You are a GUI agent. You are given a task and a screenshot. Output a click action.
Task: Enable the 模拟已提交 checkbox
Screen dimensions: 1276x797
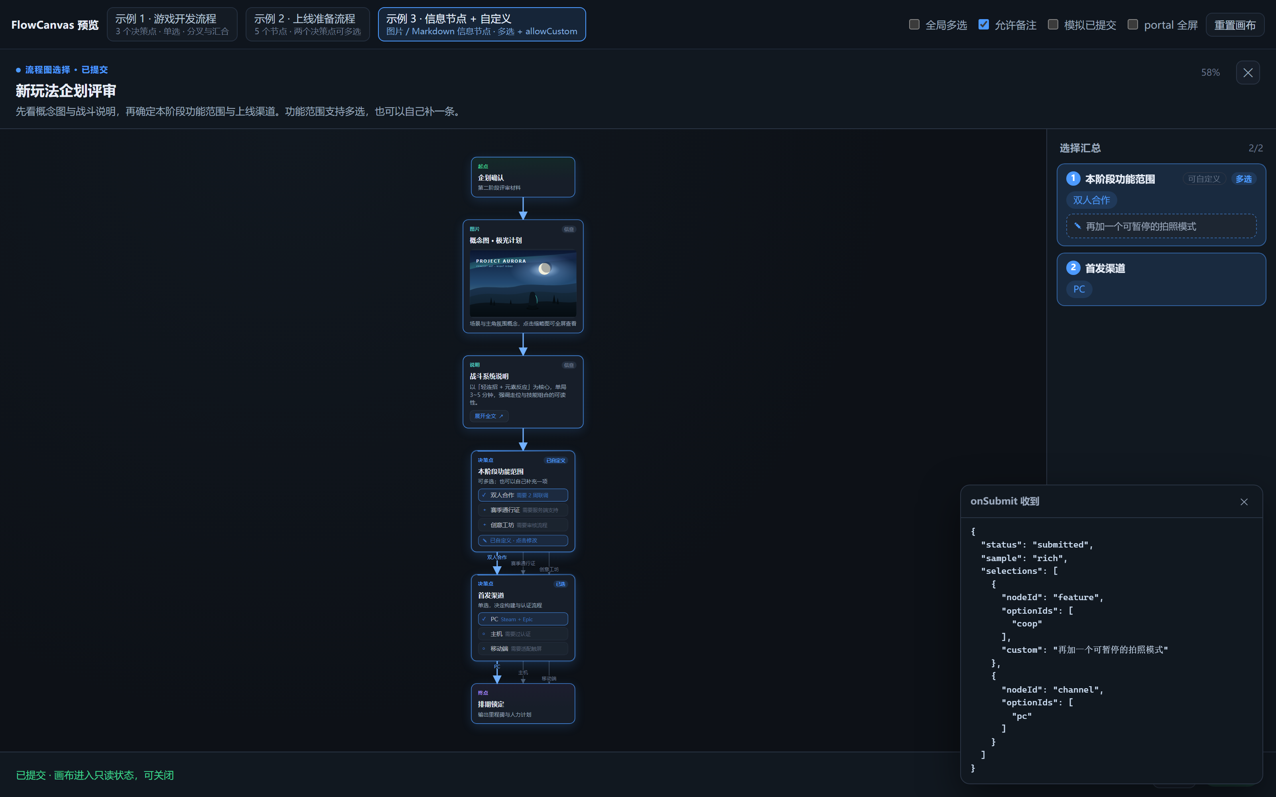1053,24
